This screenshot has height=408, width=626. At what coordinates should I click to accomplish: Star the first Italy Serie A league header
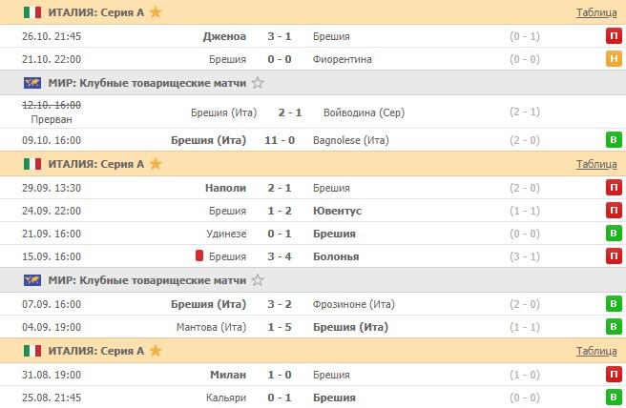pos(156,12)
